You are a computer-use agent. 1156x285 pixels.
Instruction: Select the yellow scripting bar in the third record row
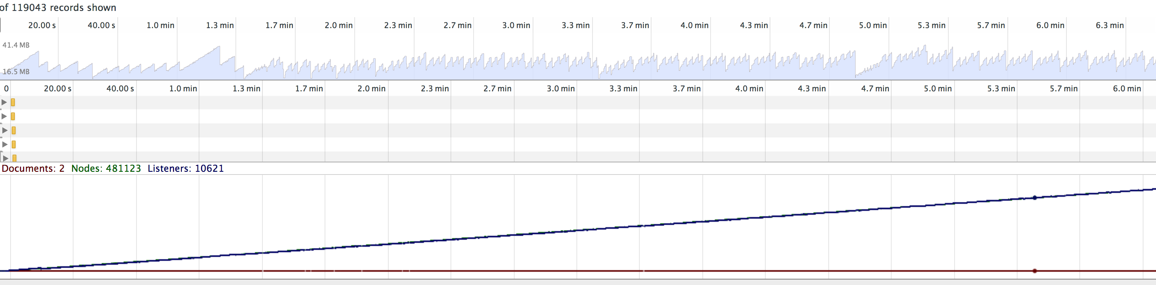(x=14, y=130)
